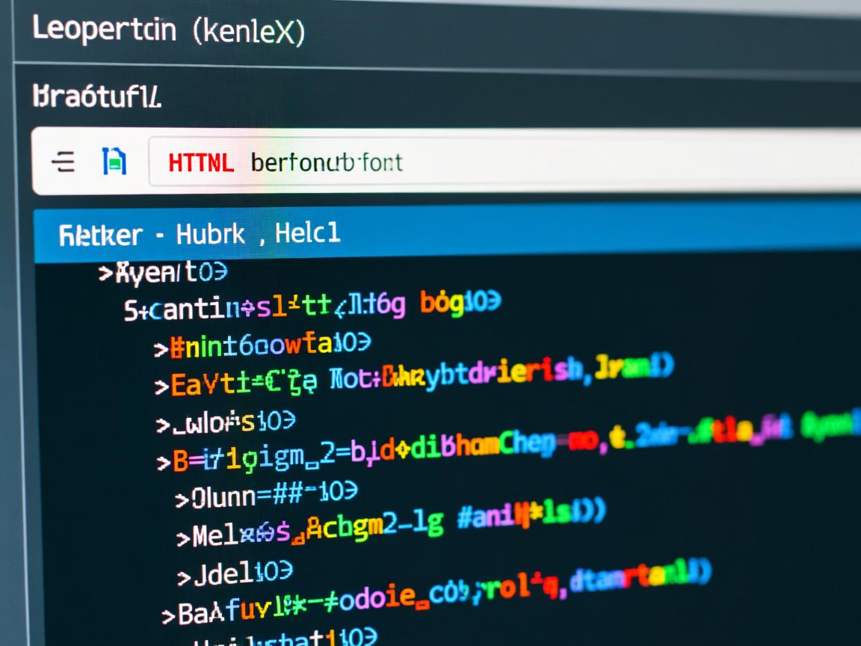861x646 pixels.
Task: Click the orange 'bóg' token
Action: click(x=441, y=303)
